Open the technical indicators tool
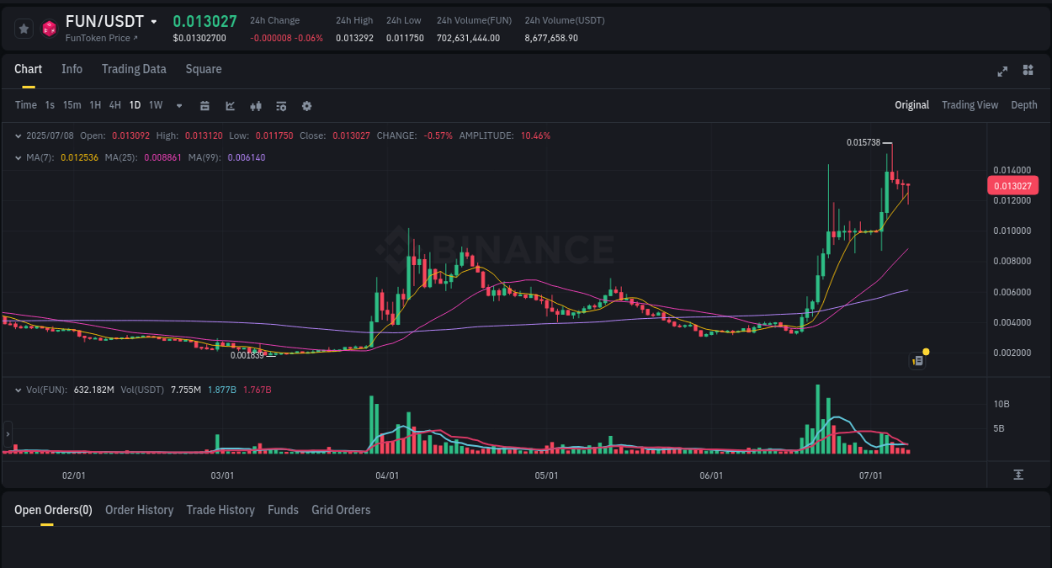 pyautogui.click(x=255, y=105)
